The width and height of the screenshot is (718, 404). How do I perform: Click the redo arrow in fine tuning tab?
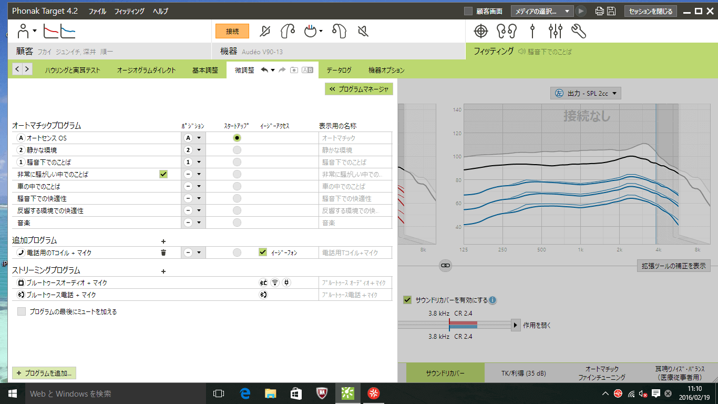point(282,70)
